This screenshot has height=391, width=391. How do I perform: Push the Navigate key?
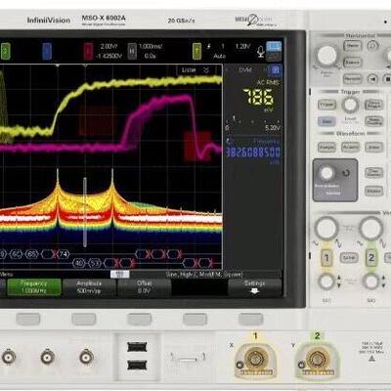pyautogui.click(x=353, y=78)
